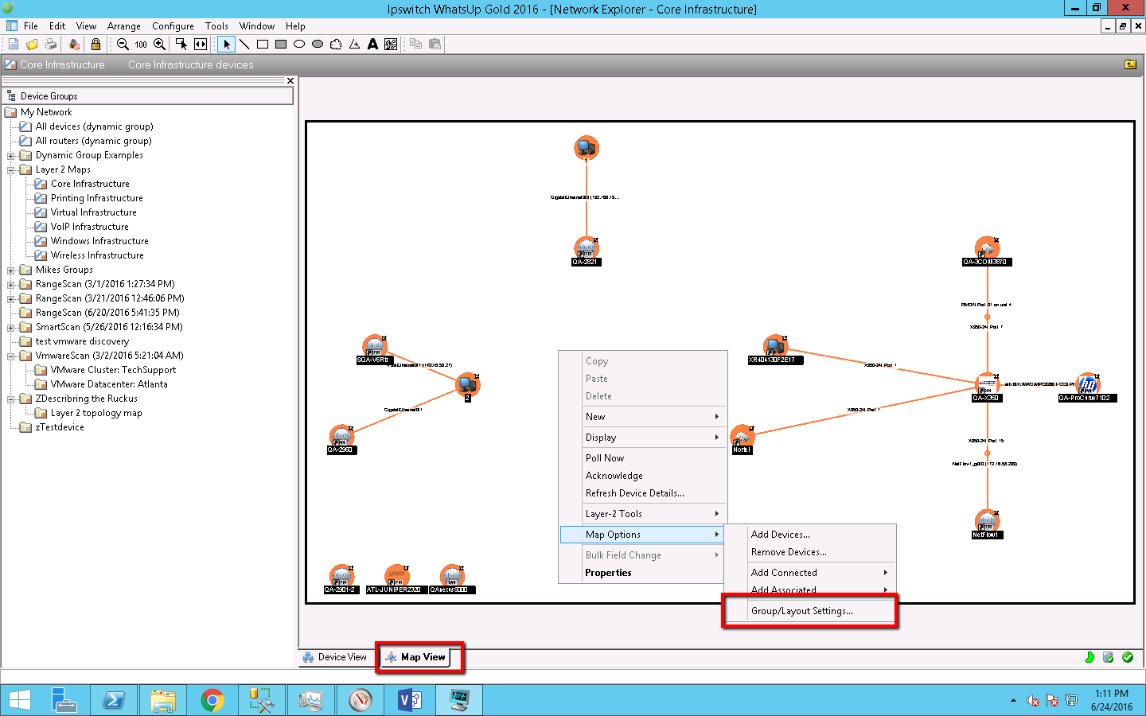The width and height of the screenshot is (1146, 716).
Task: Activate the arrow pointer selection tool
Action: (227, 45)
